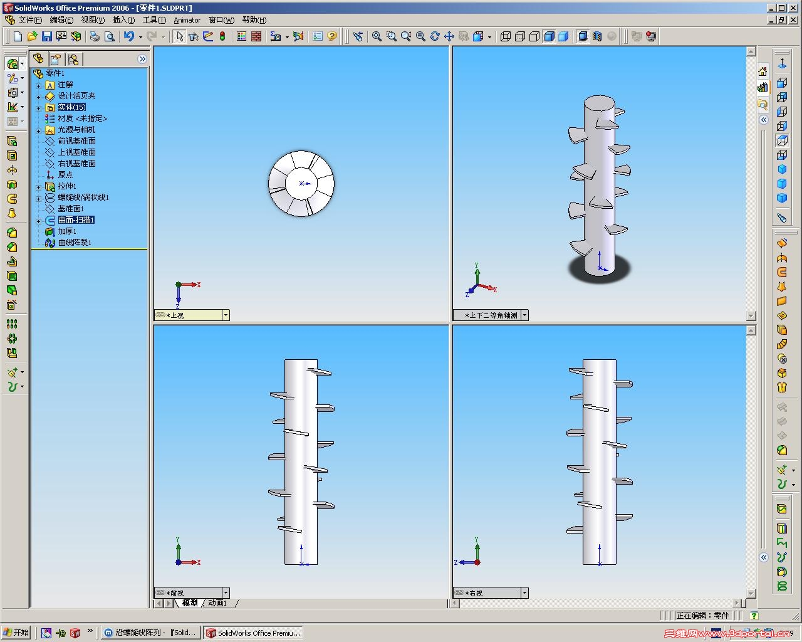Expand the 实体(15) folder node
This screenshot has width=802, height=642.
tap(38, 108)
